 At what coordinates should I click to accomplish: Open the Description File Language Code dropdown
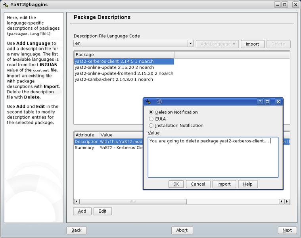click(x=190, y=44)
